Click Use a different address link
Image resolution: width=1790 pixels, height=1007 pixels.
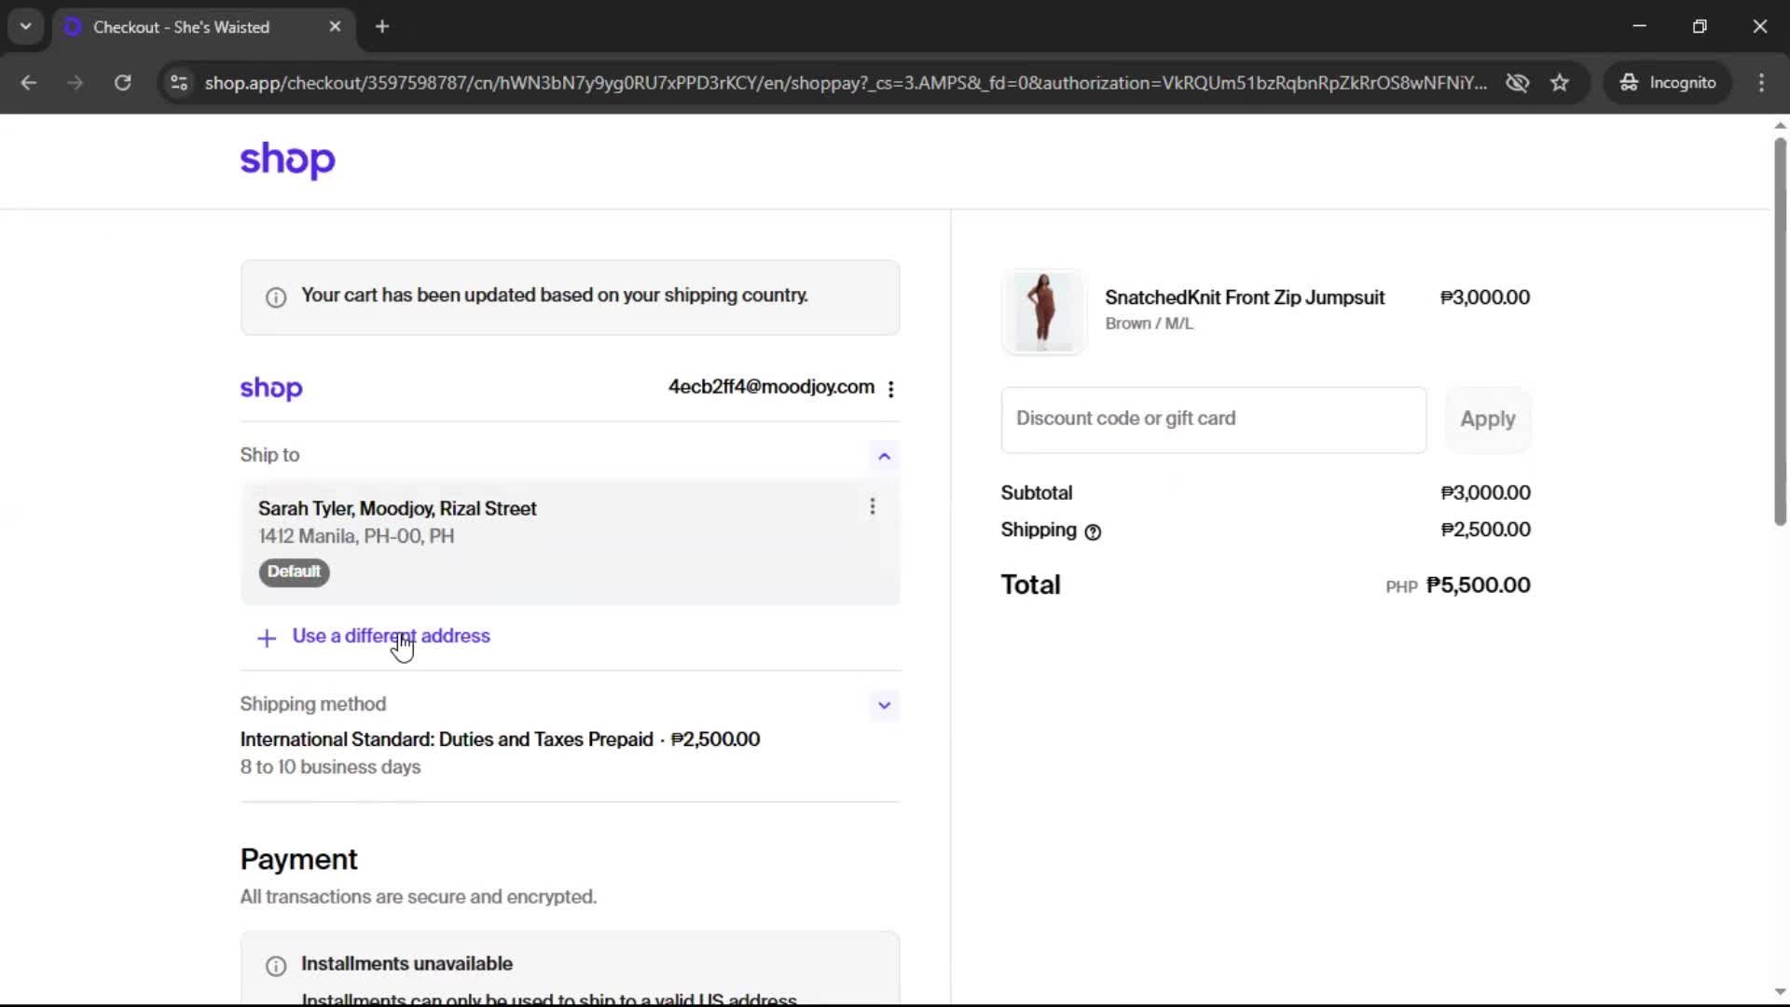coord(391,636)
